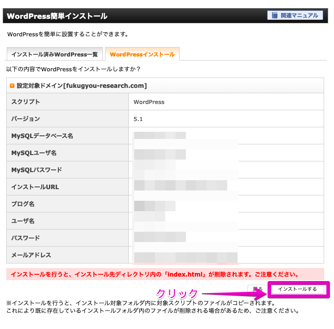Click the スクリプト row label
Viewport: 334px width, 329px height.
26,102
